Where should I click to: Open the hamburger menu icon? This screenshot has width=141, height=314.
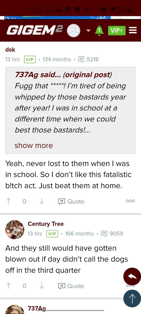pos(133,30)
